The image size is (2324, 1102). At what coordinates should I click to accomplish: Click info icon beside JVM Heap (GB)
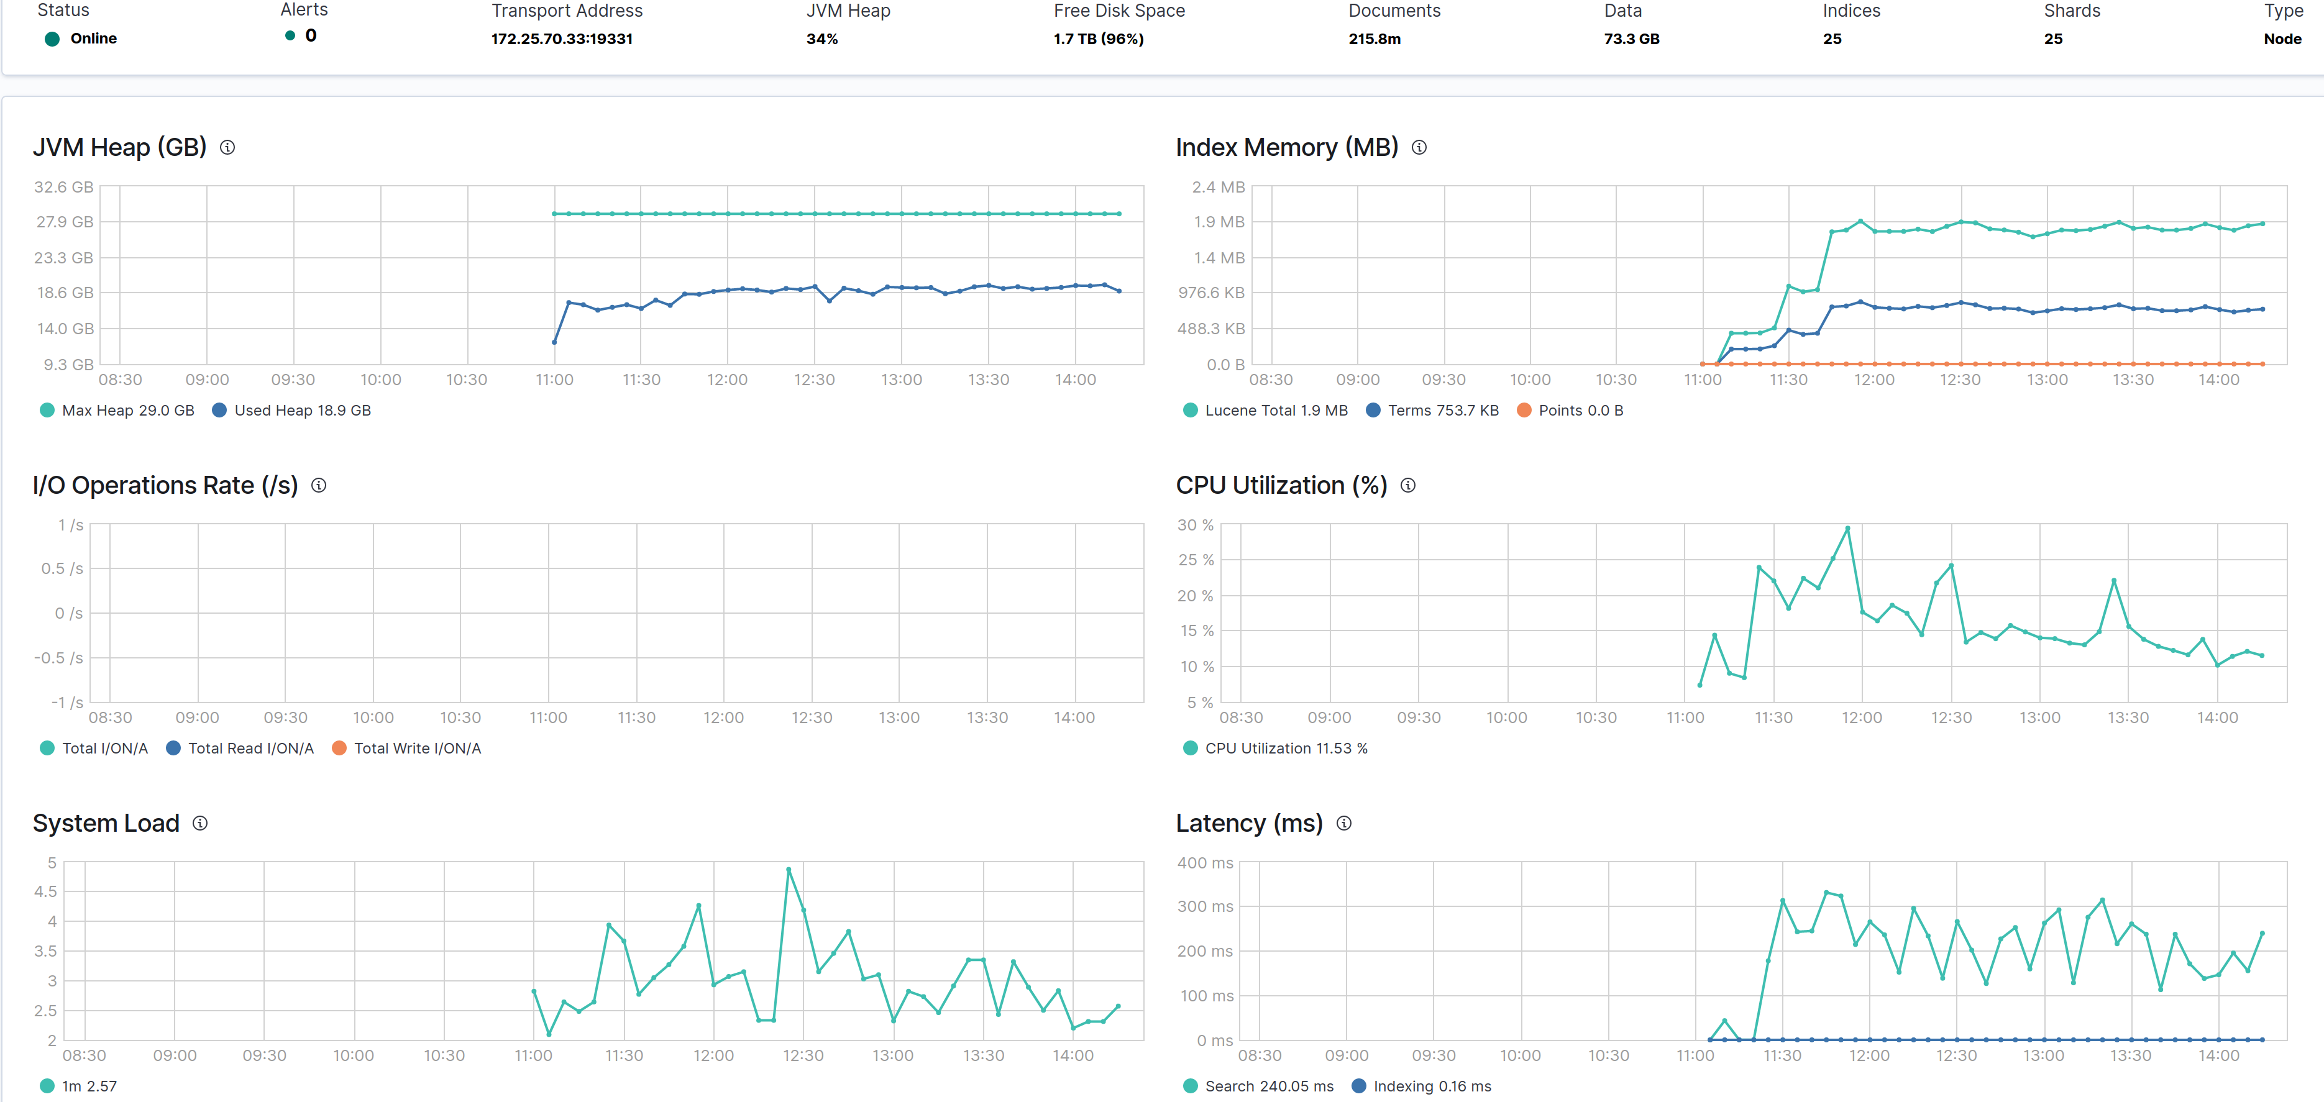tap(227, 147)
